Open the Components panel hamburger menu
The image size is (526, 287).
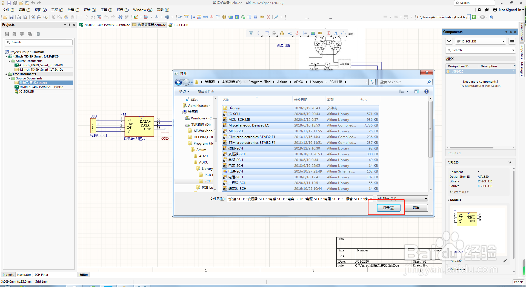(512, 41)
